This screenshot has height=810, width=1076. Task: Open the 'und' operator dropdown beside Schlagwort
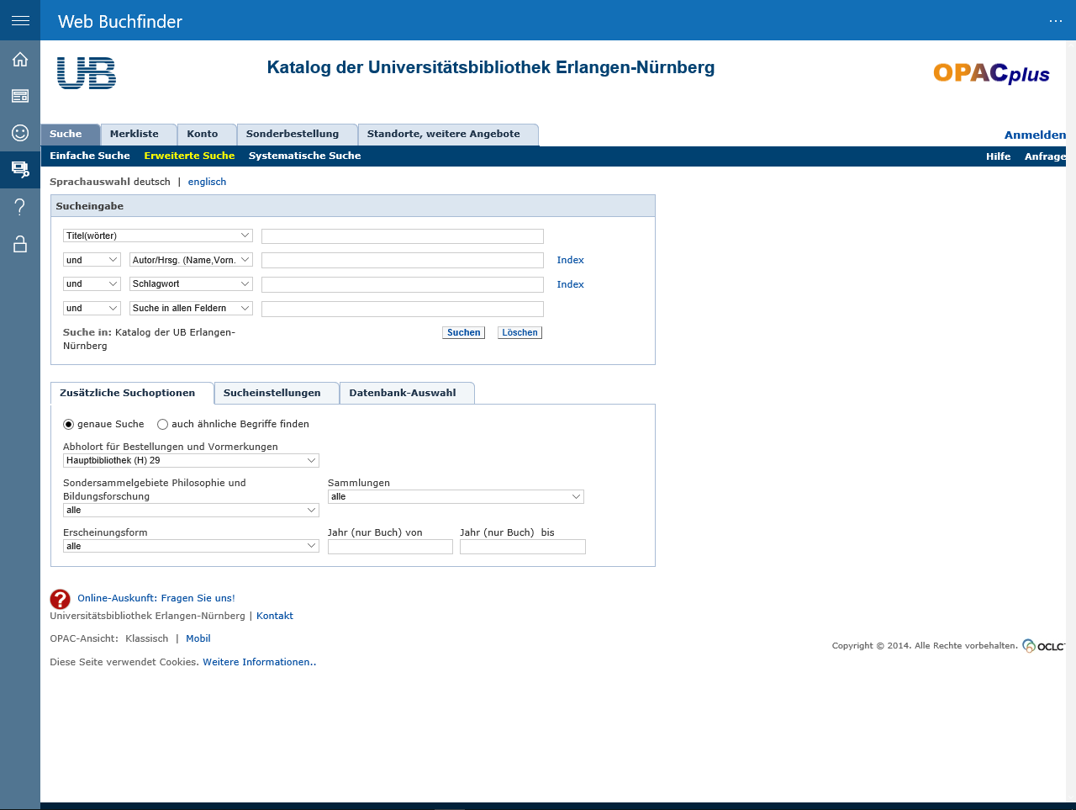pyautogui.click(x=92, y=284)
